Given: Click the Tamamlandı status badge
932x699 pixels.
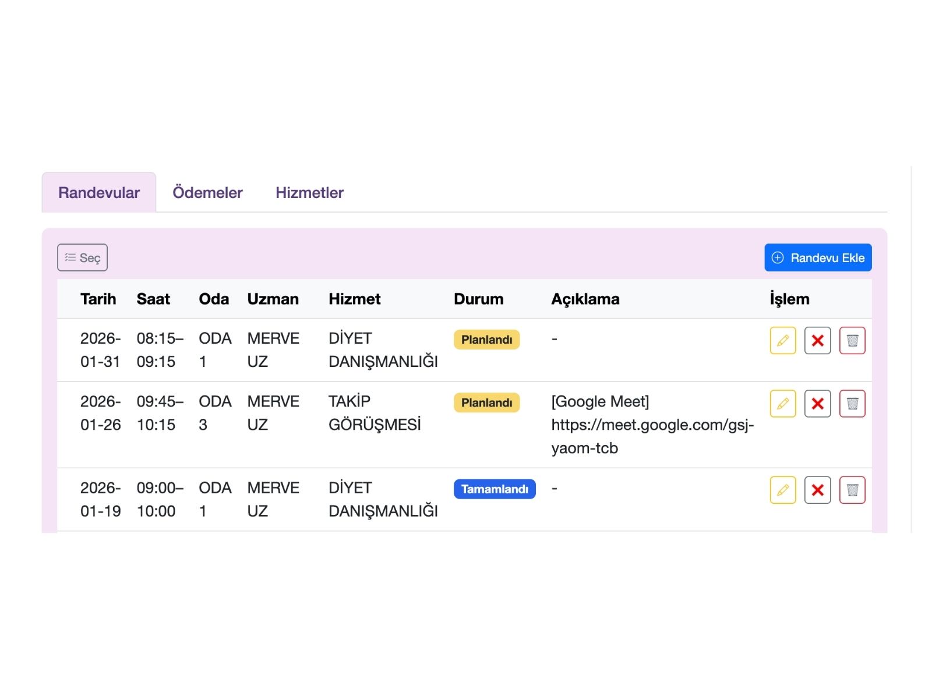Looking at the screenshot, I should coord(494,489).
